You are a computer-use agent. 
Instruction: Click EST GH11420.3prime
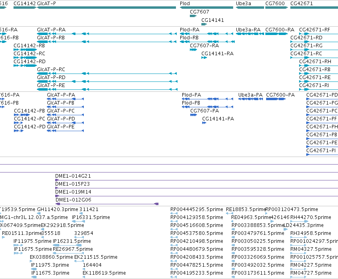(39, 213)
